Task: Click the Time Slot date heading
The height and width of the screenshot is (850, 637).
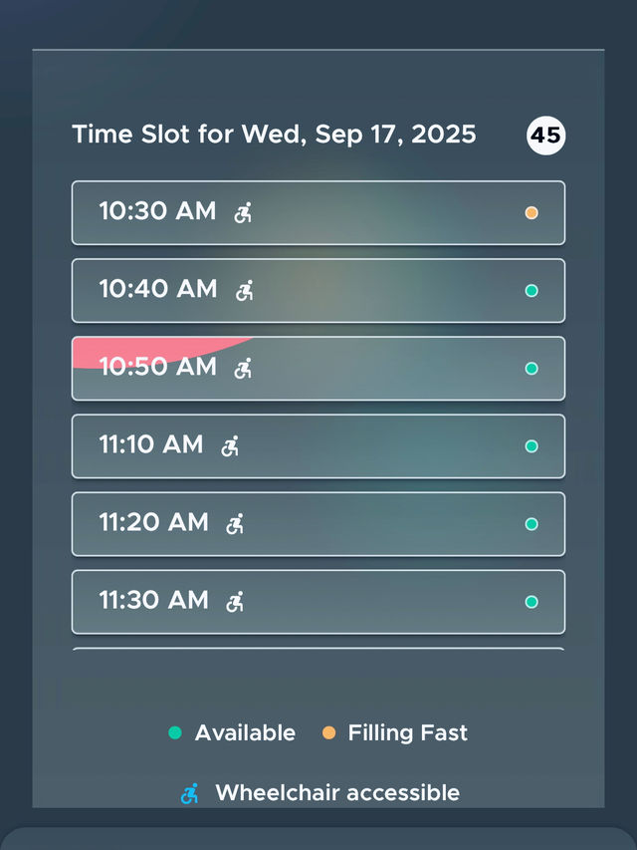Action: 274,135
